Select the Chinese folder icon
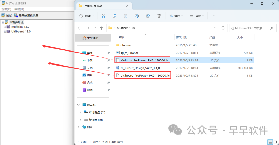Screen dimensions: 279x145 click(x=118, y=45)
